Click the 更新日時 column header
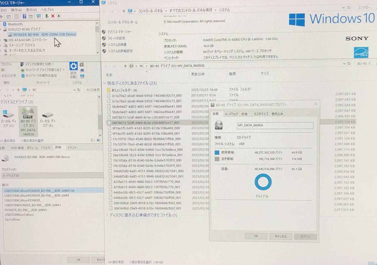This screenshot has height=265, width=377. point(198,74)
